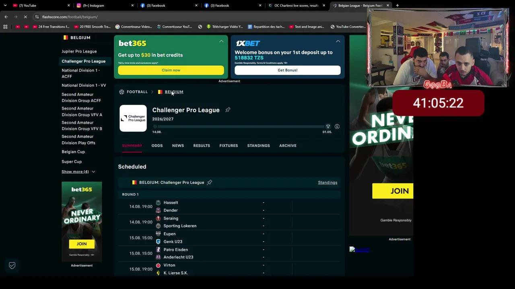
Task: Close the OC Charleroi live scores tab
Action: tap(324, 6)
